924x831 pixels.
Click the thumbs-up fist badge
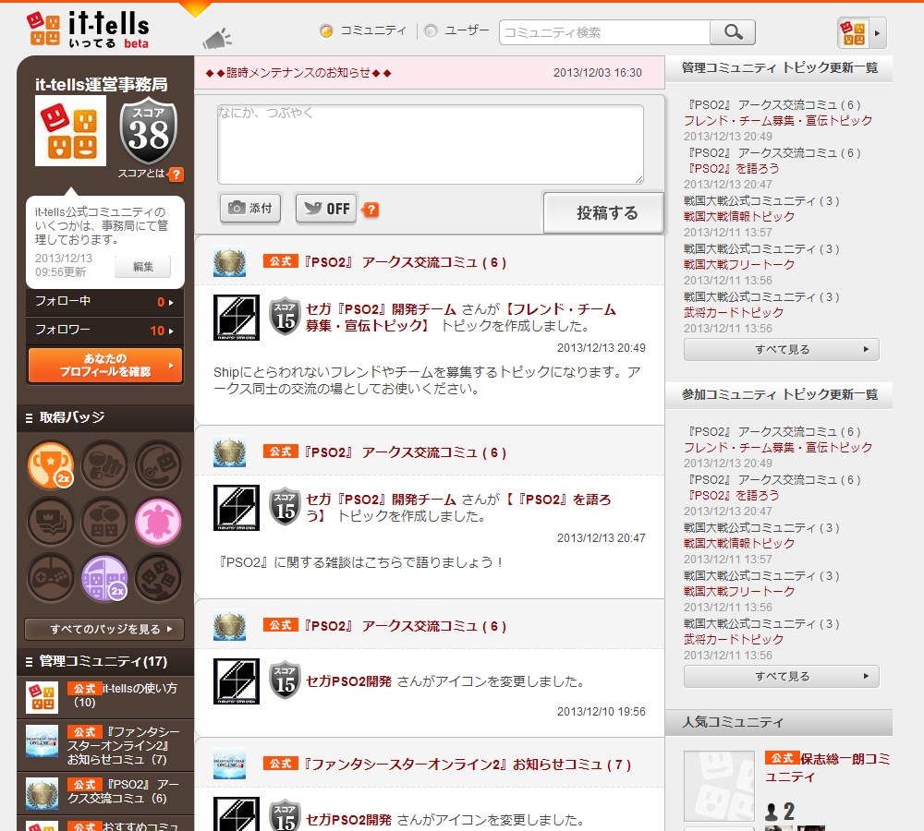(104, 465)
